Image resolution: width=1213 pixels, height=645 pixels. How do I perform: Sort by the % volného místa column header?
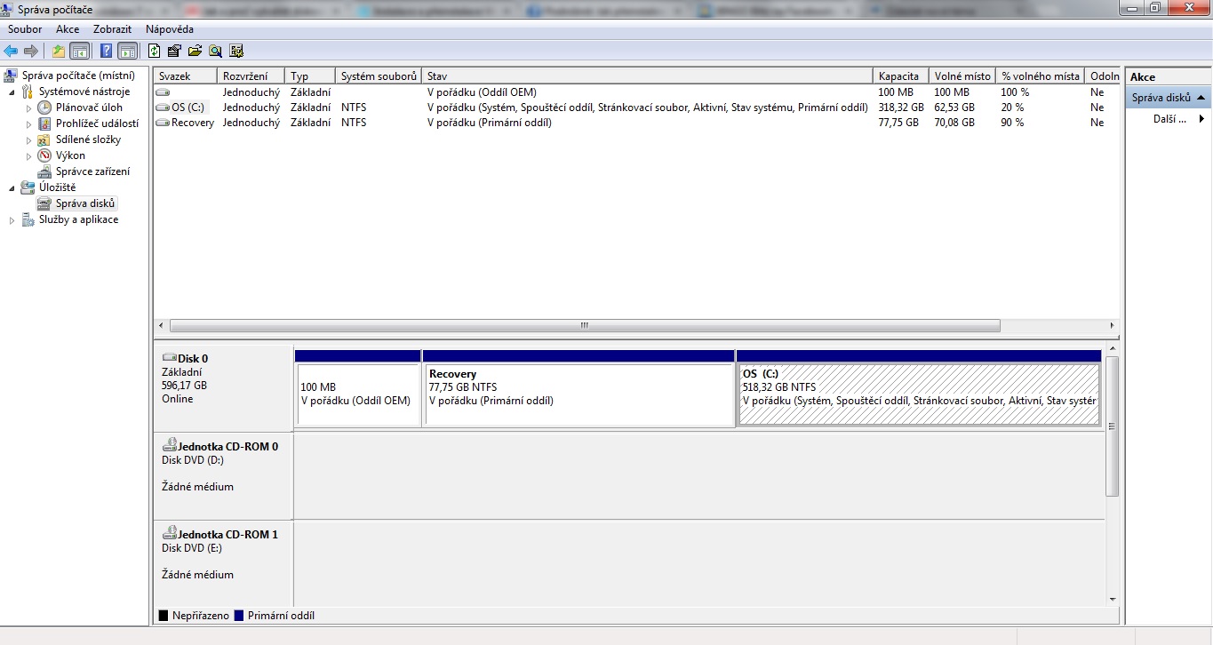[1041, 76]
